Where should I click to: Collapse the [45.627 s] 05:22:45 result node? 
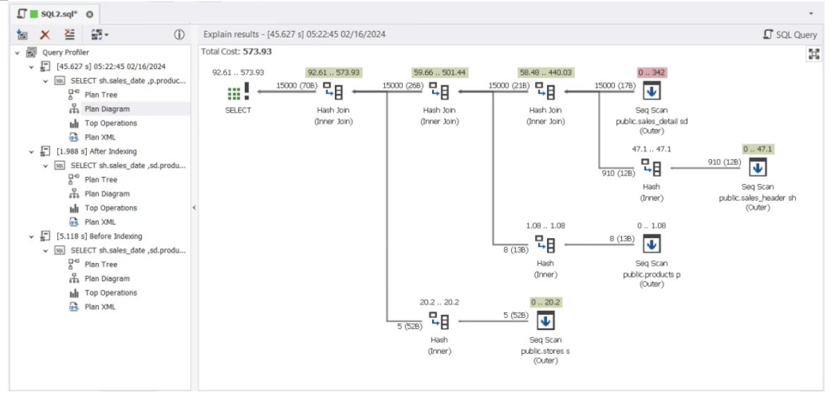pyautogui.click(x=31, y=67)
